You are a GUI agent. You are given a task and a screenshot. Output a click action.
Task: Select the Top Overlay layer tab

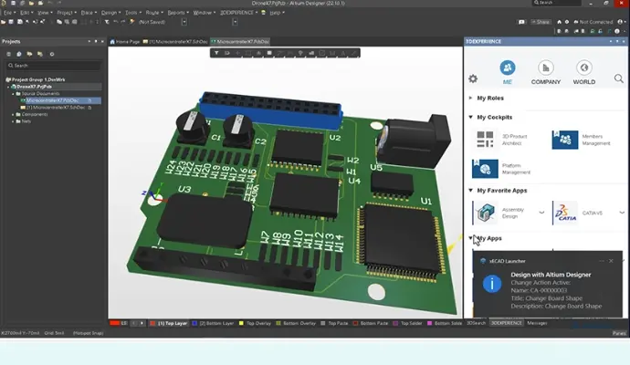[x=258, y=323]
